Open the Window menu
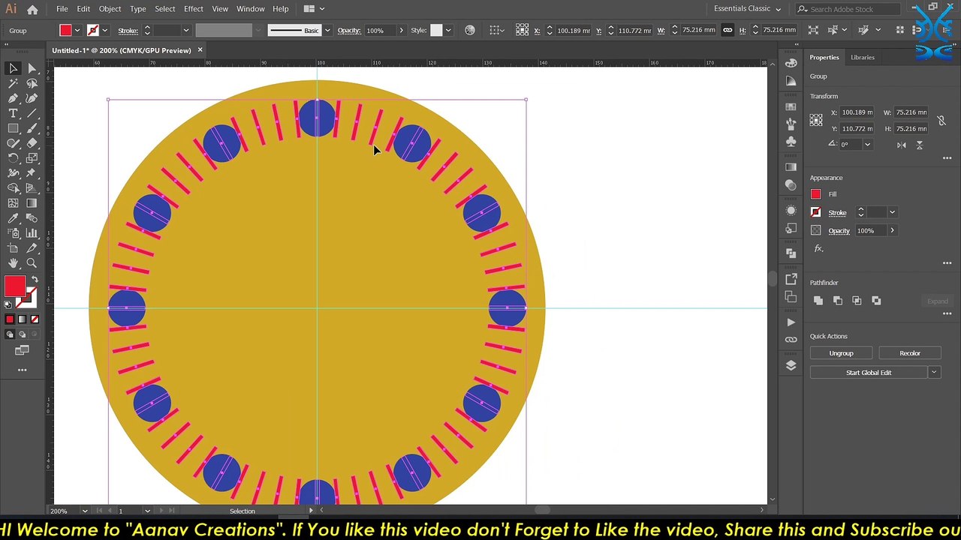Screen dimensions: 961x540 (250, 9)
